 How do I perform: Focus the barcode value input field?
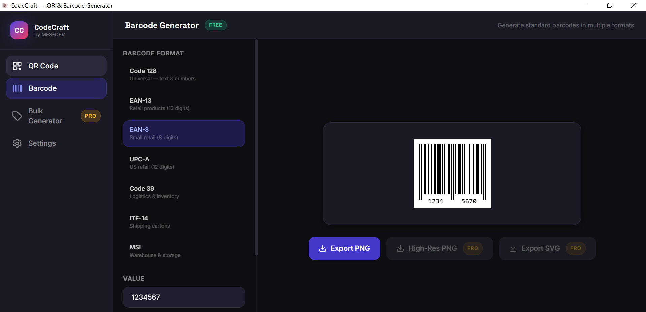(x=184, y=297)
